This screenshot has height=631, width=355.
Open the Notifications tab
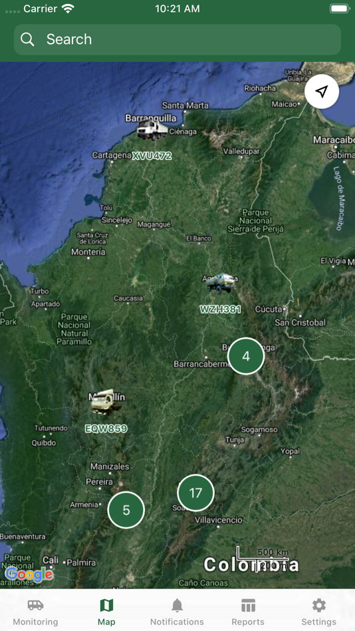click(177, 612)
